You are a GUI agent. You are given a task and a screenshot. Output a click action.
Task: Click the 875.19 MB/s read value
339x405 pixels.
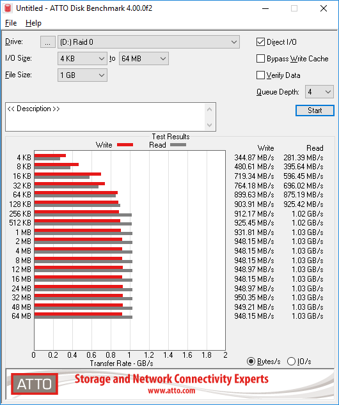pos(303,195)
